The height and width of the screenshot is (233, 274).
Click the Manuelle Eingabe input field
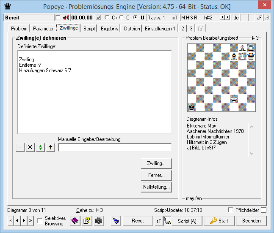pyautogui.click(x=115, y=147)
